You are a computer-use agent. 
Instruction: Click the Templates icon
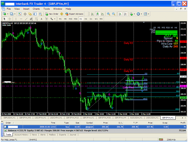[145, 14]
